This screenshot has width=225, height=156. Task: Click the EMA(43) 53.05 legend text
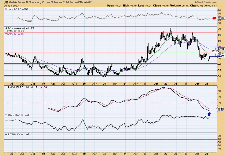click(x=15, y=34)
